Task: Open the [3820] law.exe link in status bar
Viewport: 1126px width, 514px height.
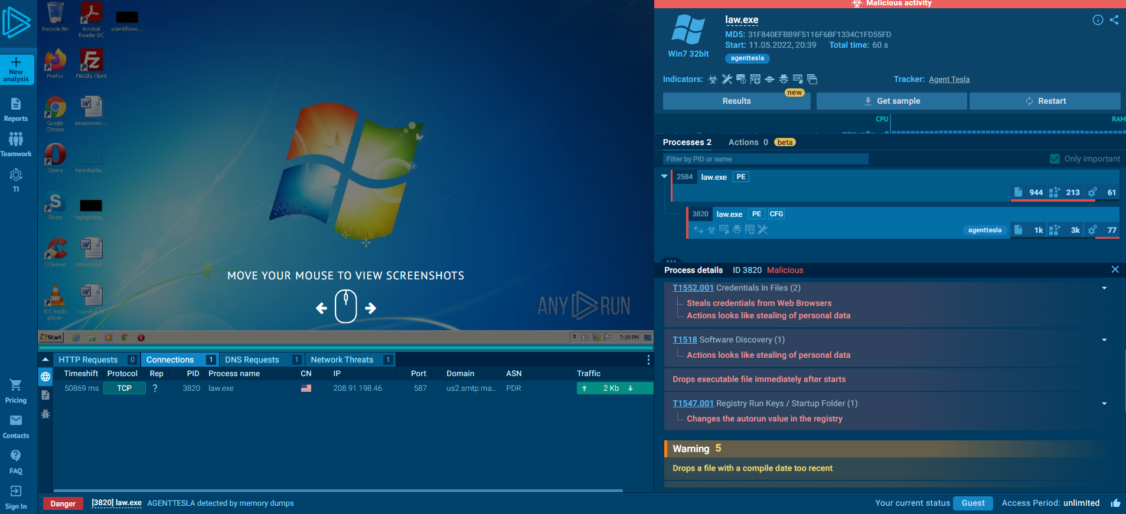Action: click(116, 503)
